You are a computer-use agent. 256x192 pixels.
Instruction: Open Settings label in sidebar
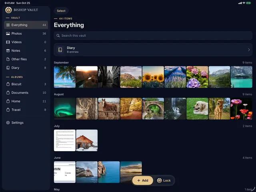coord(17,123)
